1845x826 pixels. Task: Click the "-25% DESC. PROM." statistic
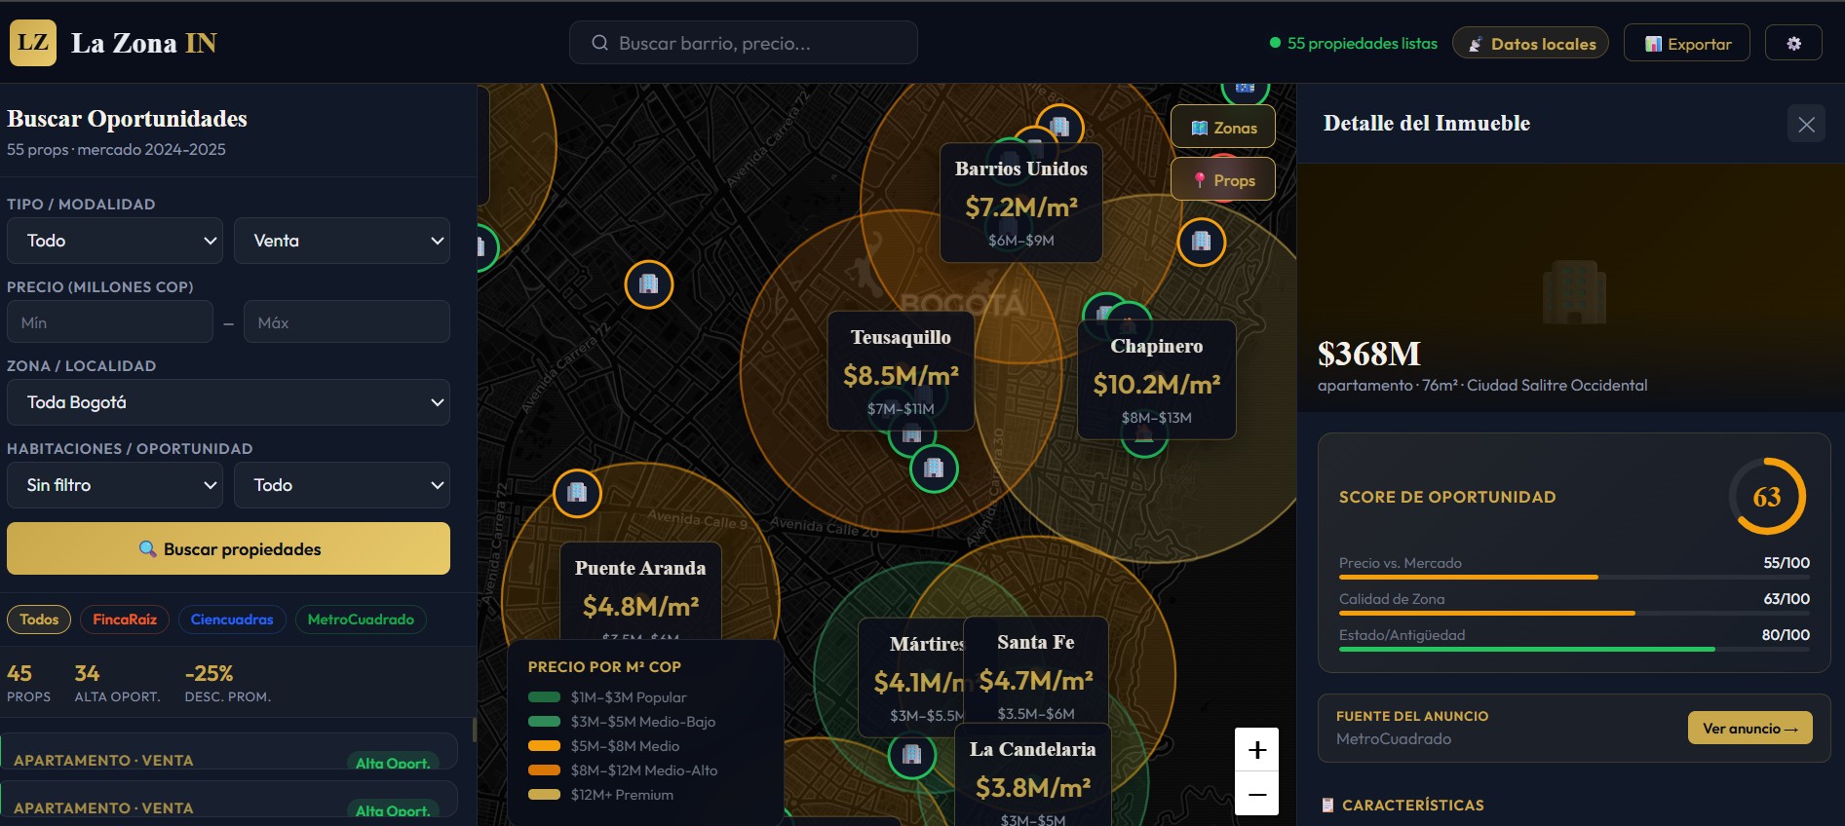coord(228,683)
